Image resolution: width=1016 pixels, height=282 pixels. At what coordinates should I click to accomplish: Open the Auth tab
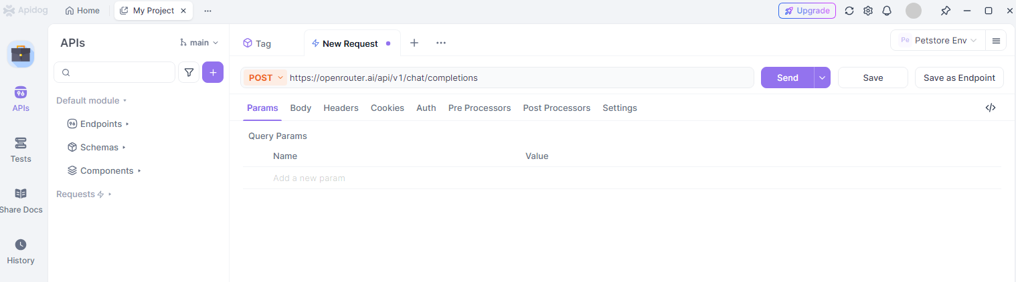tap(426, 108)
